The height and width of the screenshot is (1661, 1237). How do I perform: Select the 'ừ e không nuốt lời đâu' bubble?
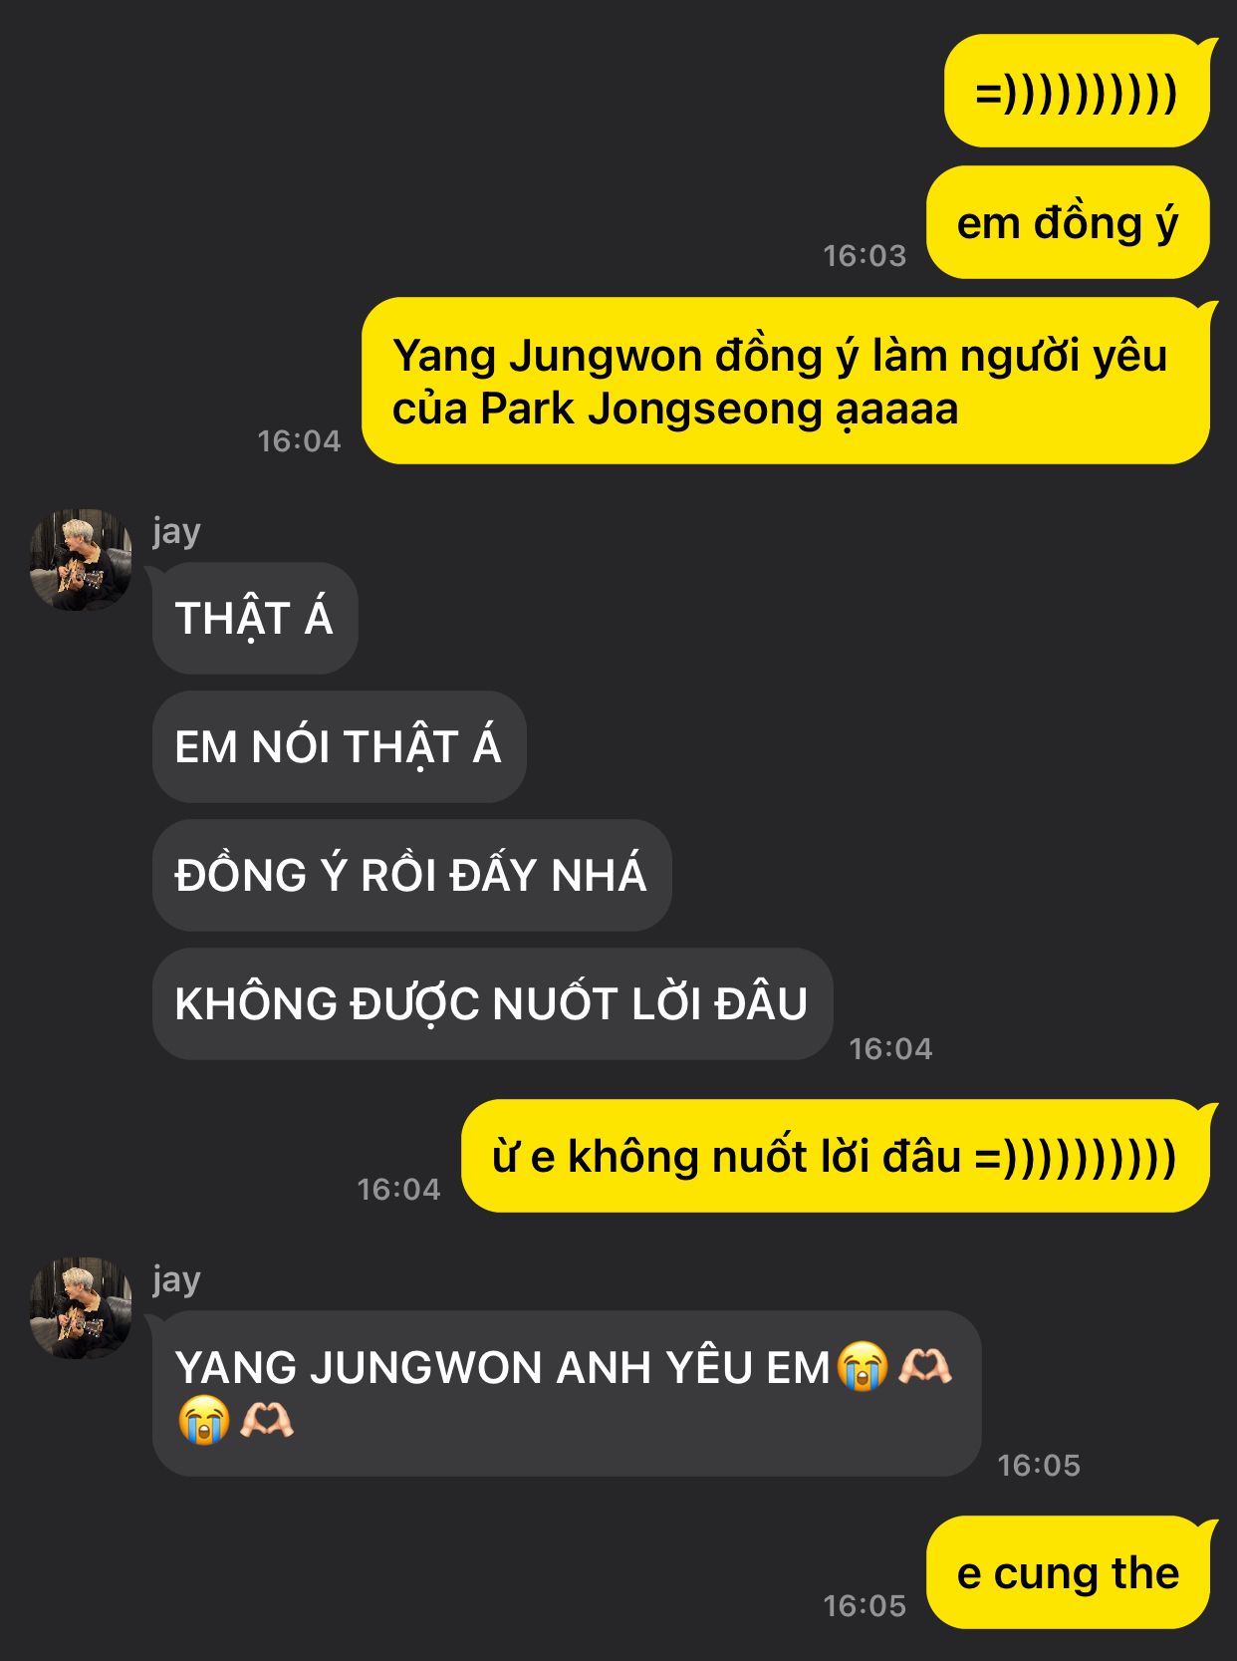click(836, 1156)
